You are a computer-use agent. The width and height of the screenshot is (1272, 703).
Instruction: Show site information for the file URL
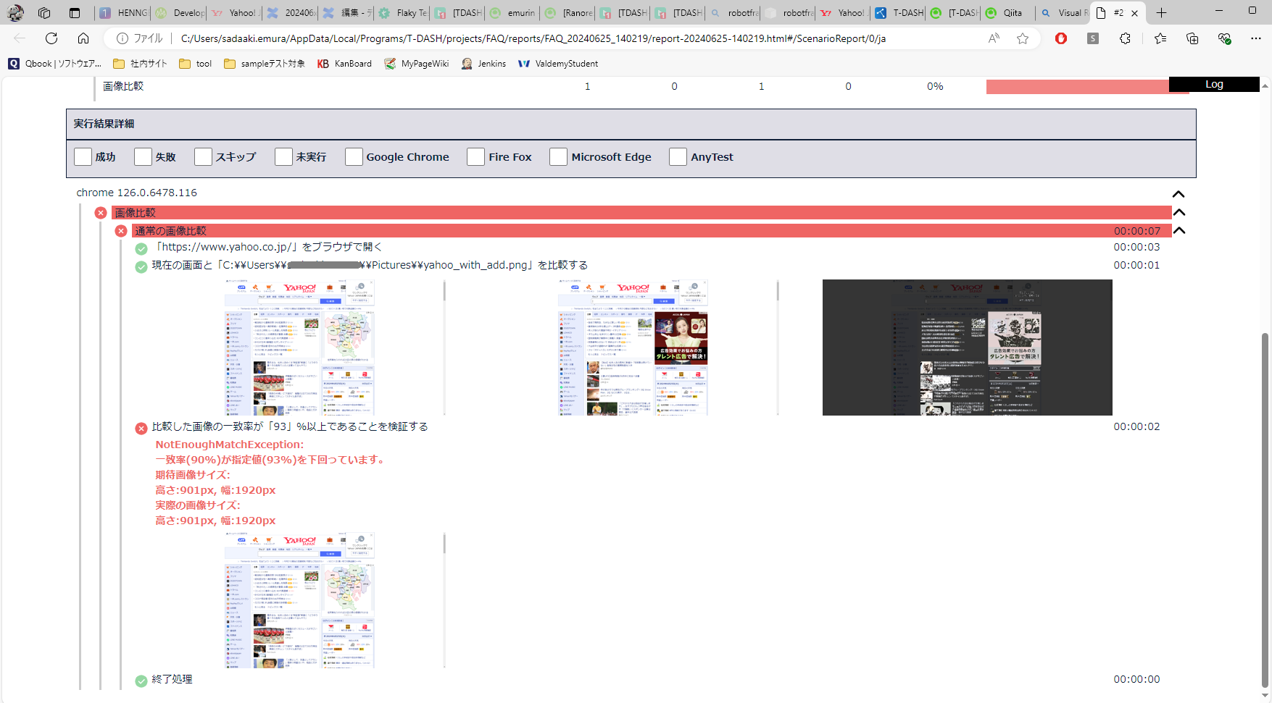pyautogui.click(x=122, y=38)
